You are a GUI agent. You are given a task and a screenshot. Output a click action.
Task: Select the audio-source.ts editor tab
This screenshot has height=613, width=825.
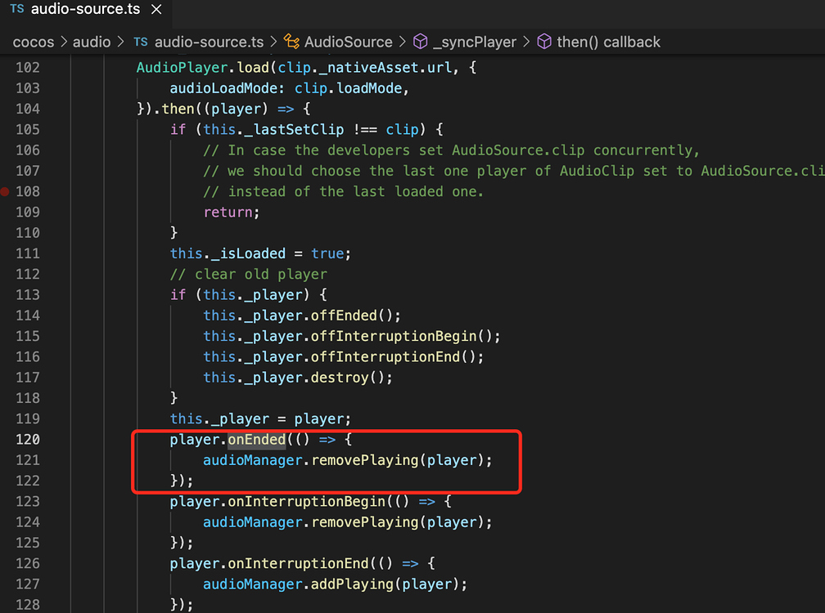(x=84, y=10)
